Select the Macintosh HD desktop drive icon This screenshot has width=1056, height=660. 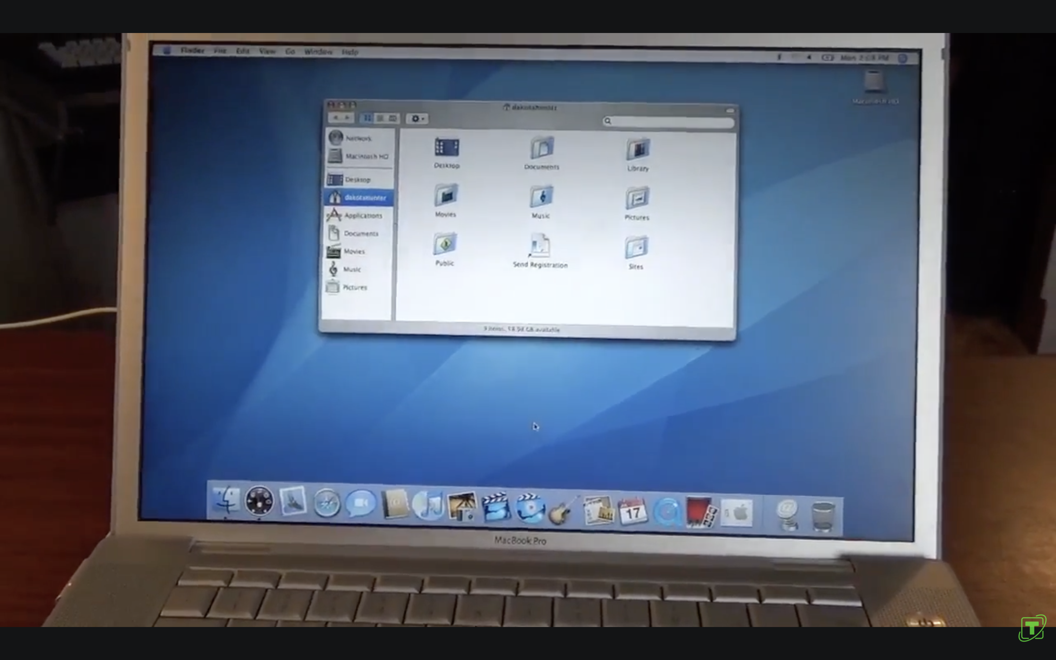point(874,82)
